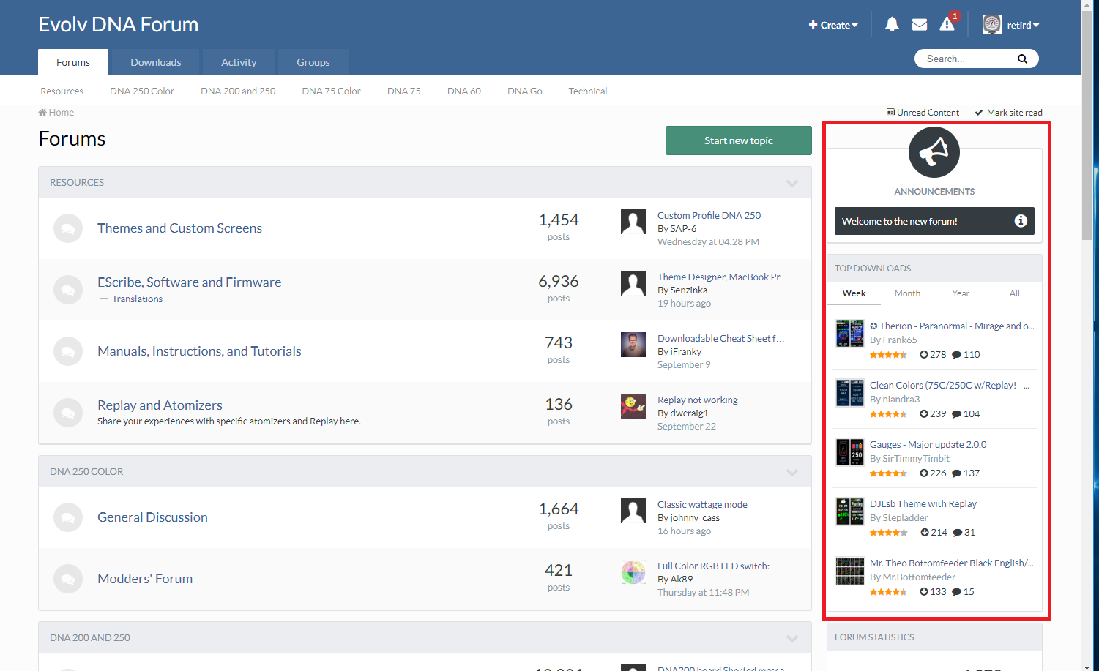Open the notifications bell icon
Screen dimensions: 1099x671
point(891,25)
